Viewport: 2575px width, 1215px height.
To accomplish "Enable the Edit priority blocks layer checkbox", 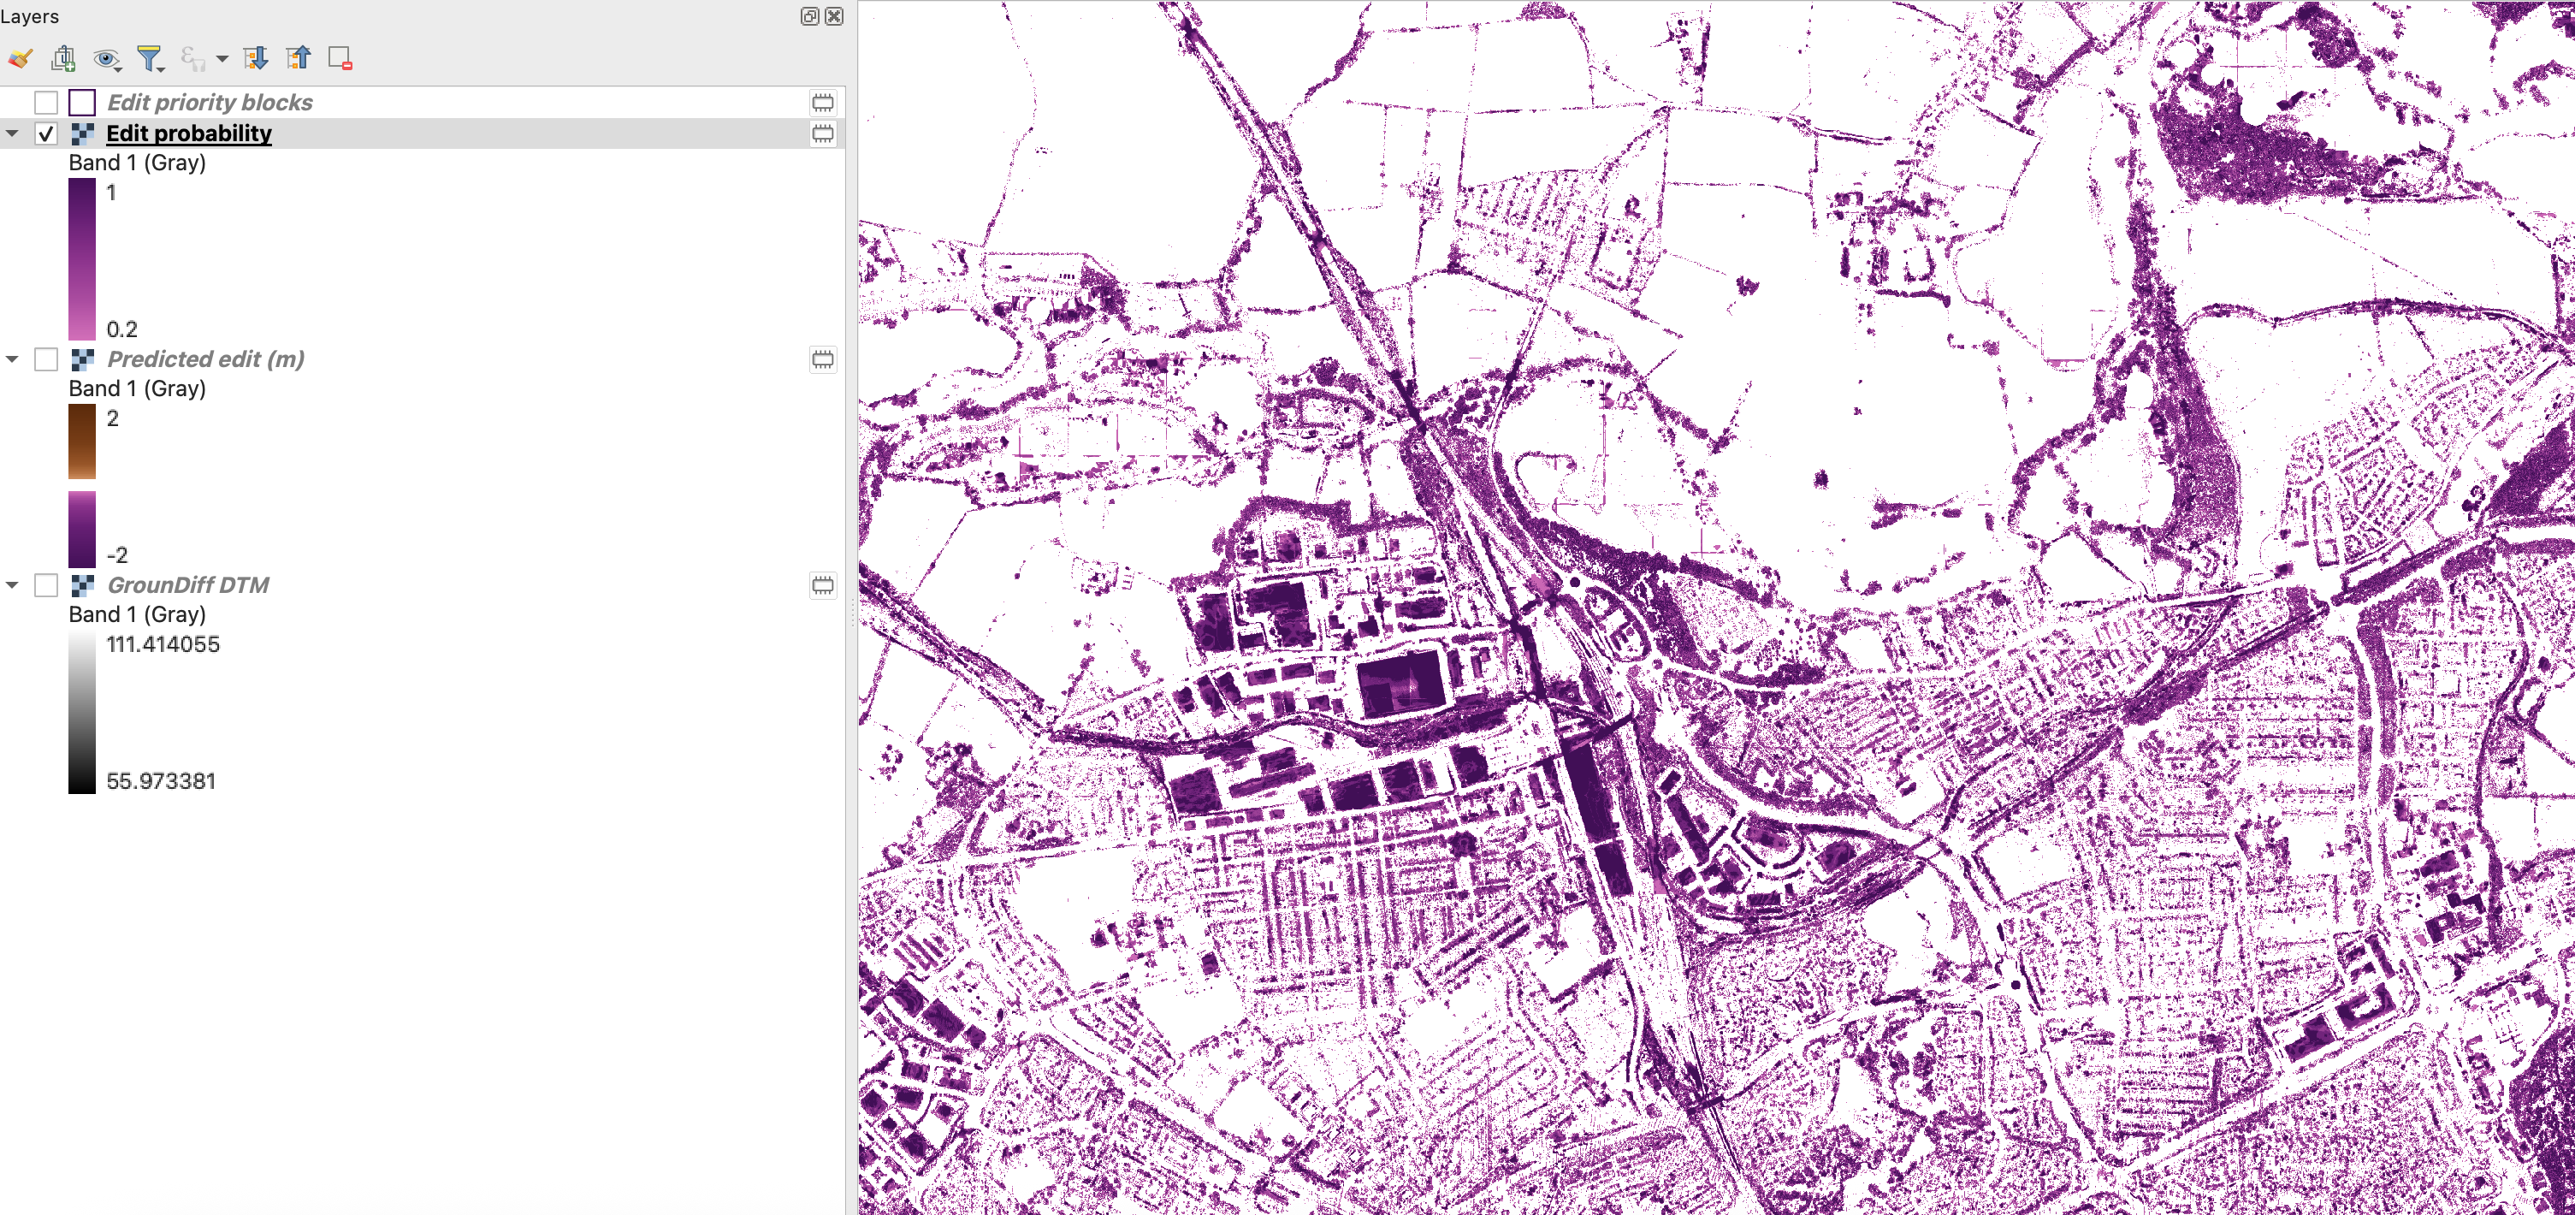I will (x=46, y=102).
